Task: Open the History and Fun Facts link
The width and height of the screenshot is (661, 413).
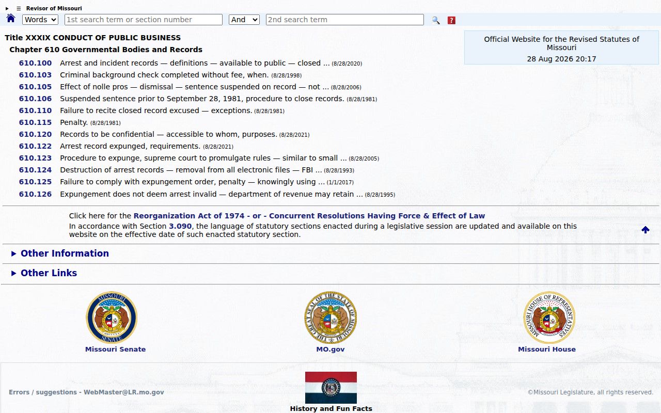Action: click(331, 408)
